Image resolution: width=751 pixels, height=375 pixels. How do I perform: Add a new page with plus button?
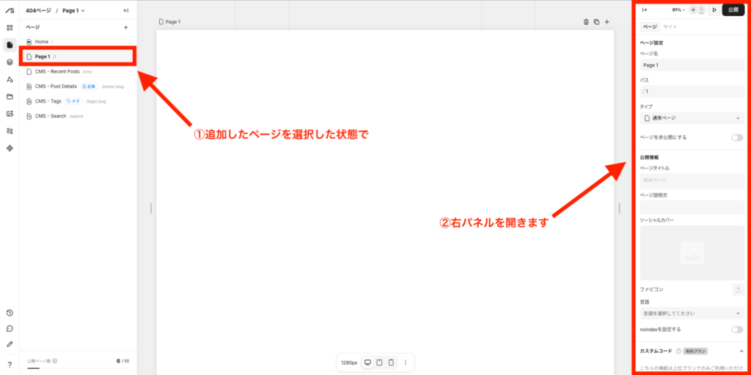point(125,27)
